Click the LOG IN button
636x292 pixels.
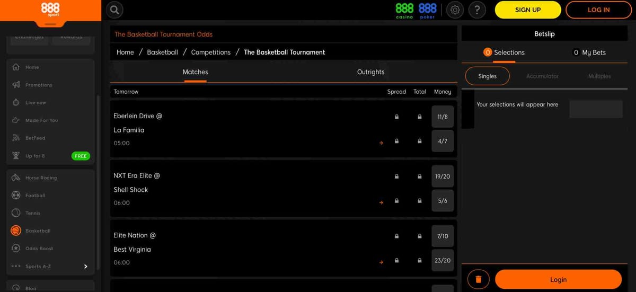pyautogui.click(x=599, y=10)
